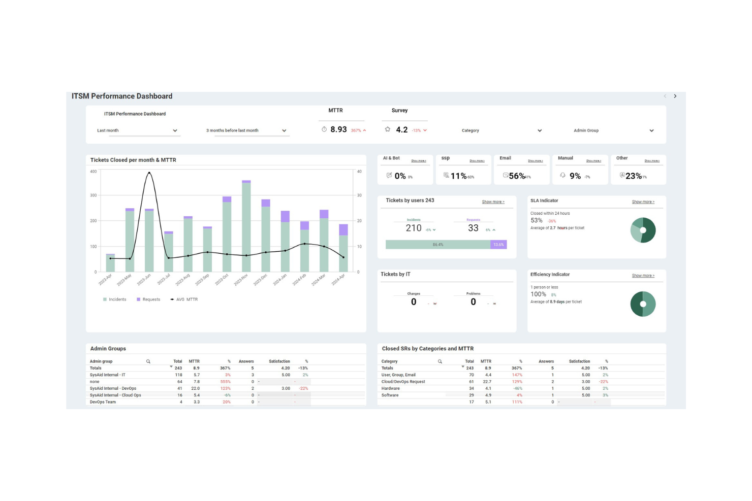Click the star icon next to the Survey score
The height and width of the screenshot is (501, 752).
(x=388, y=129)
